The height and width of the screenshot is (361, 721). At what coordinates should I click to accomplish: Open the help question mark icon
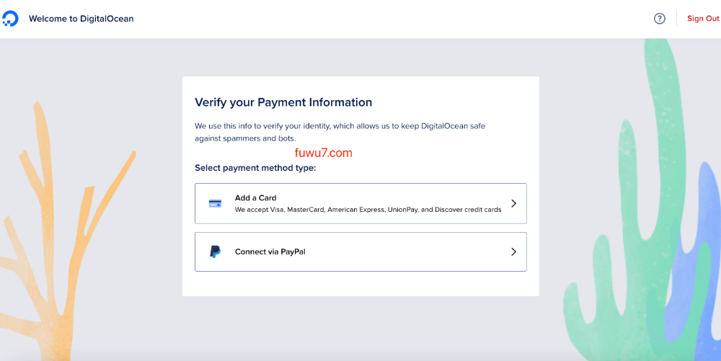[x=659, y=19]
